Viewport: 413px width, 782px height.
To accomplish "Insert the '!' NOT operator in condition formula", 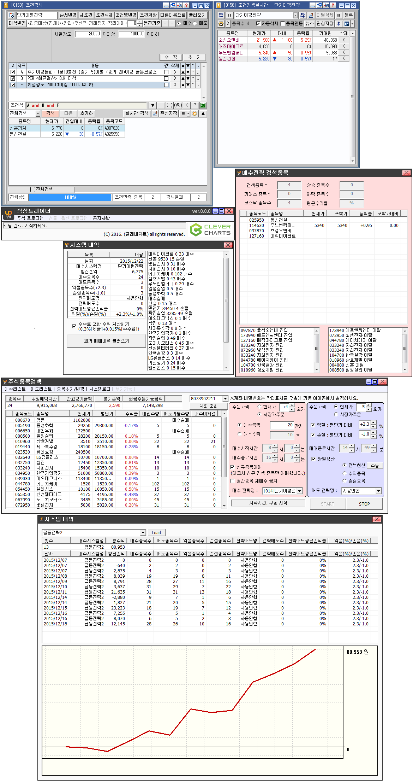I will pyautogui.click(x=161, y=105).
